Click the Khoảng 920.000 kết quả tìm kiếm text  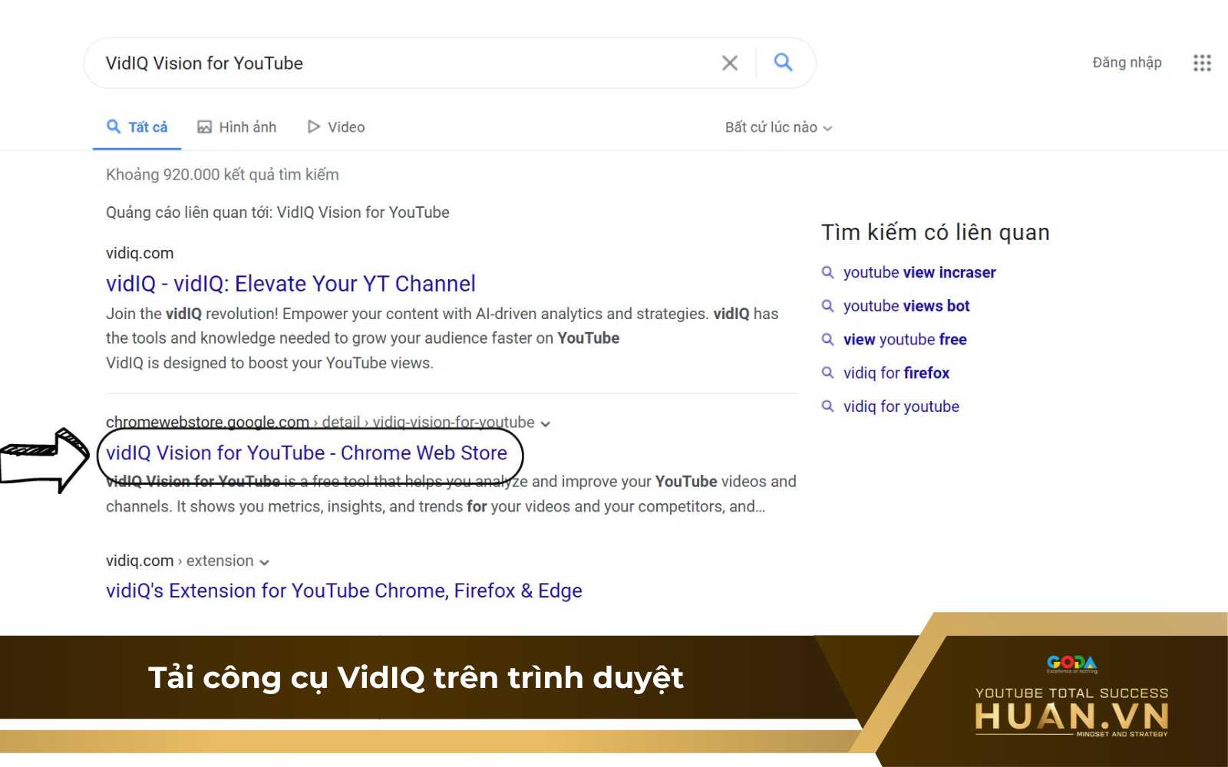223,175
